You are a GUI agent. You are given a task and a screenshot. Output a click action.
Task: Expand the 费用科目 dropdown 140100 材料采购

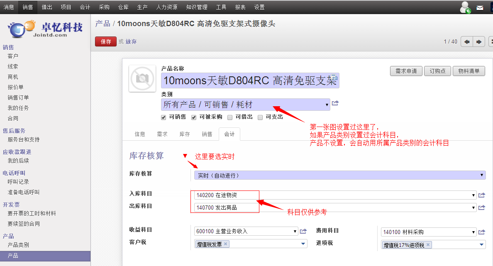pyautogui.click(x=429, y=232)
